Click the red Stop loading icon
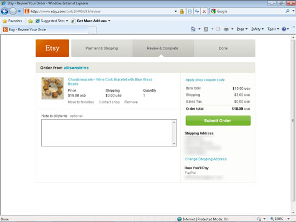This screenshot has height=222, width=296. (204, 12)
